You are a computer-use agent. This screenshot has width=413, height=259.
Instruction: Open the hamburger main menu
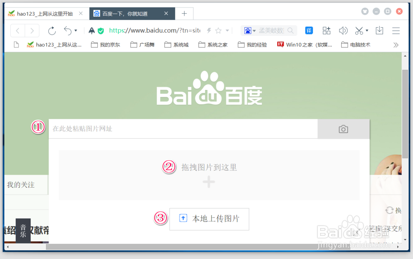396,31
